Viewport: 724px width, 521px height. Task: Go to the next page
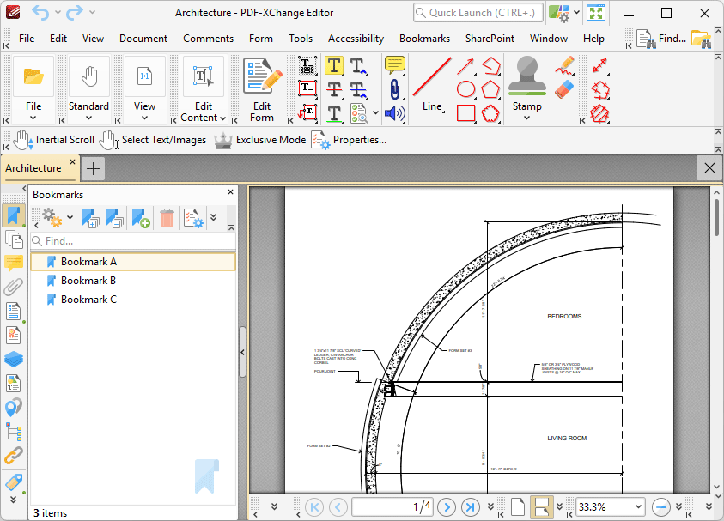(x=447, y=506)
